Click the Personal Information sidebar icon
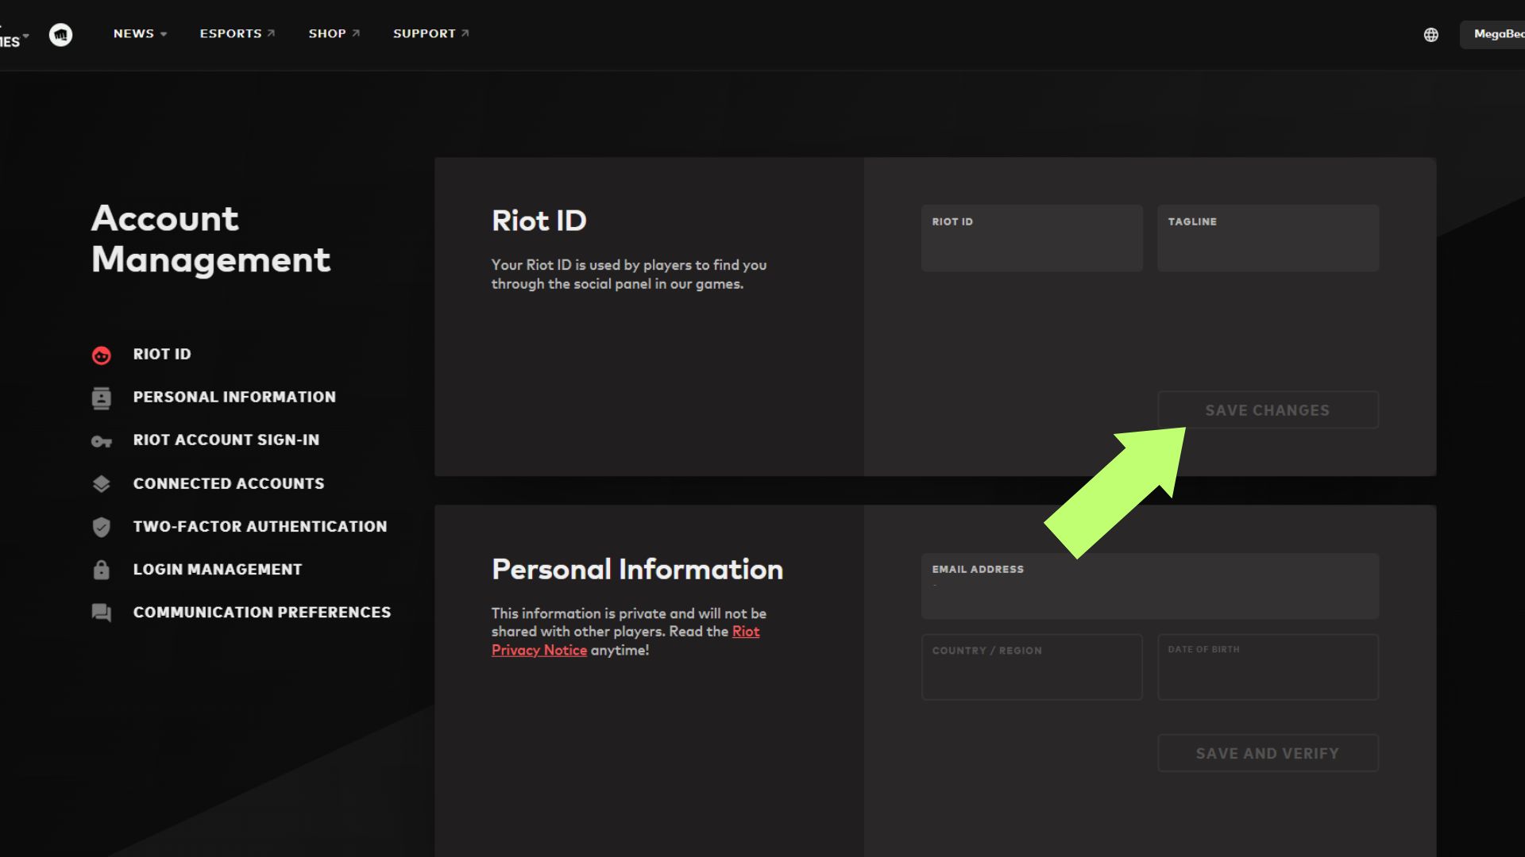Viewport: 1525px width, 857px height. (101, 397)
